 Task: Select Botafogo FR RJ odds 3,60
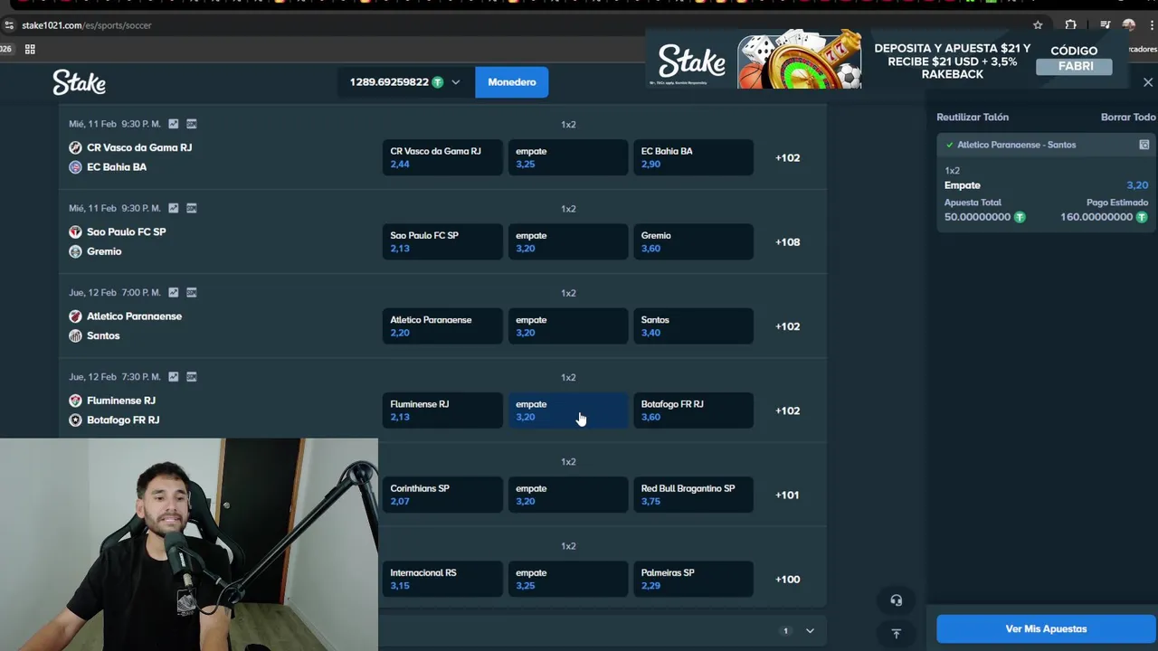tap(694, 410)
